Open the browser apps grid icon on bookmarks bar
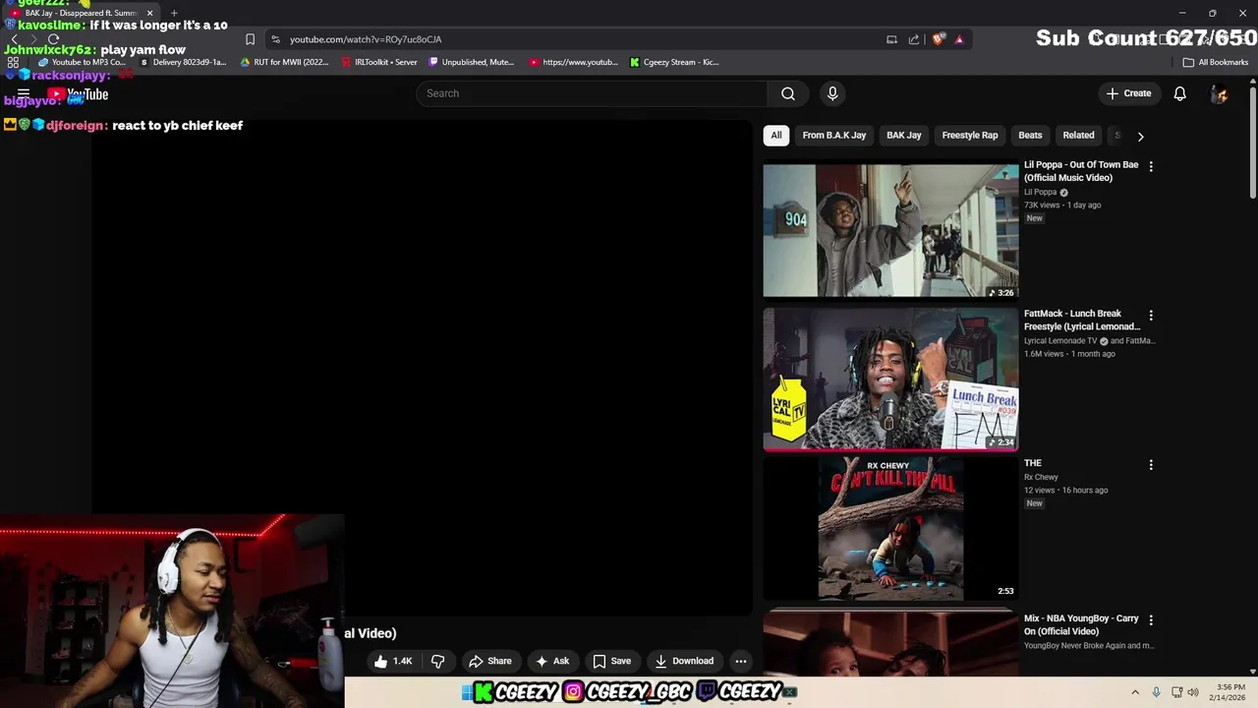 (x=13, y=62)
